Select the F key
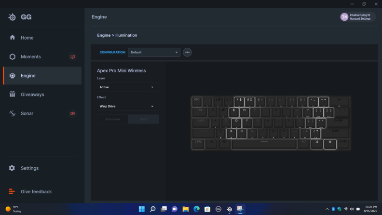382x215 pixels. click(x=247, y=123)
